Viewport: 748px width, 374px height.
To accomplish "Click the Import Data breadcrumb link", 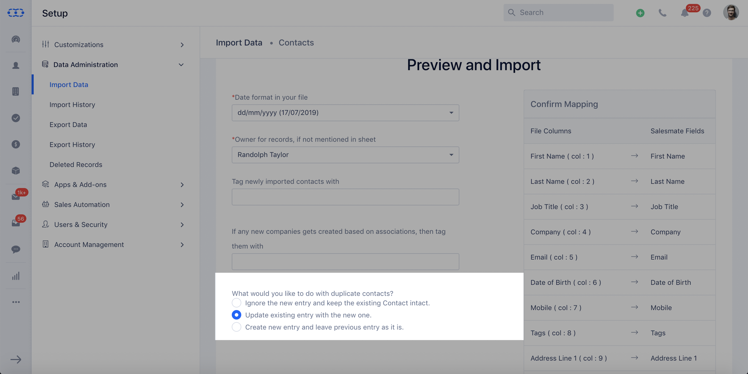I will (239, 43).
